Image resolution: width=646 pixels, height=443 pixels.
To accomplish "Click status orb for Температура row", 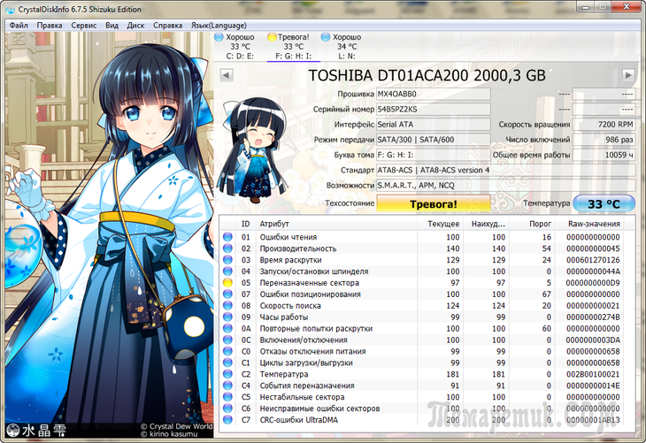I will coord(227,374).
